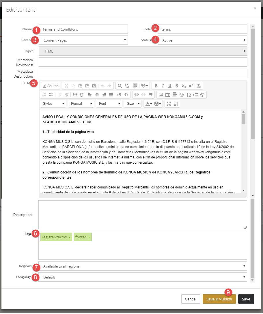Open the Styles combo in the editor
263x314 pixels.
click(x=53, y=104)
